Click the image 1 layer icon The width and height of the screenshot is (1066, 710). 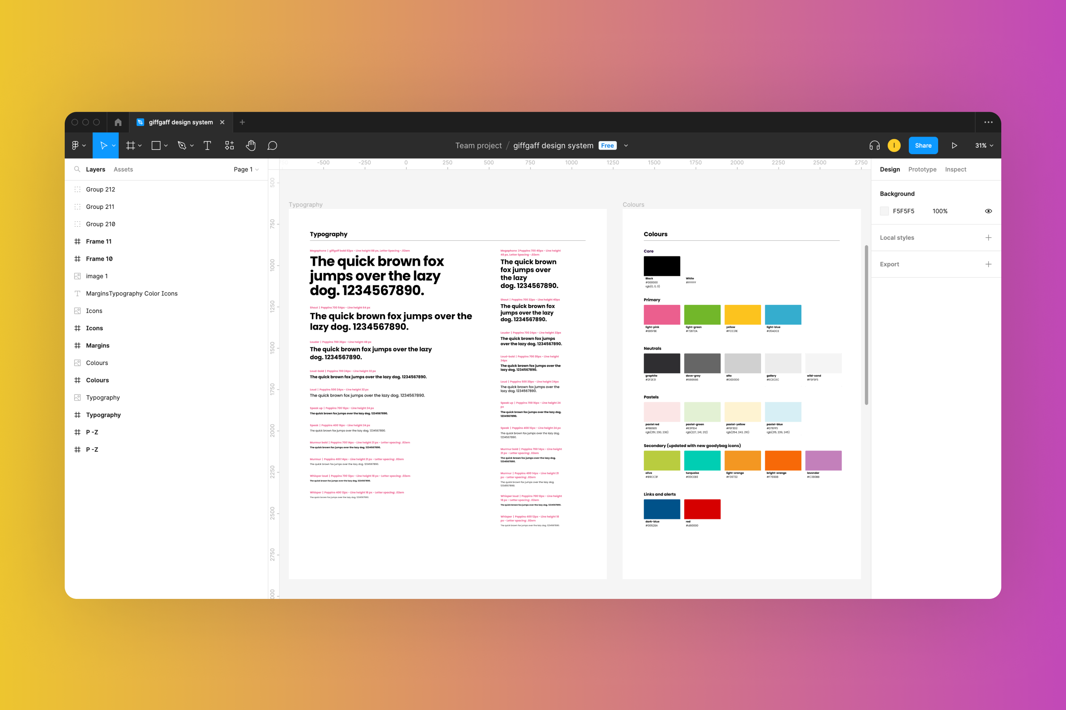(77, 276)
